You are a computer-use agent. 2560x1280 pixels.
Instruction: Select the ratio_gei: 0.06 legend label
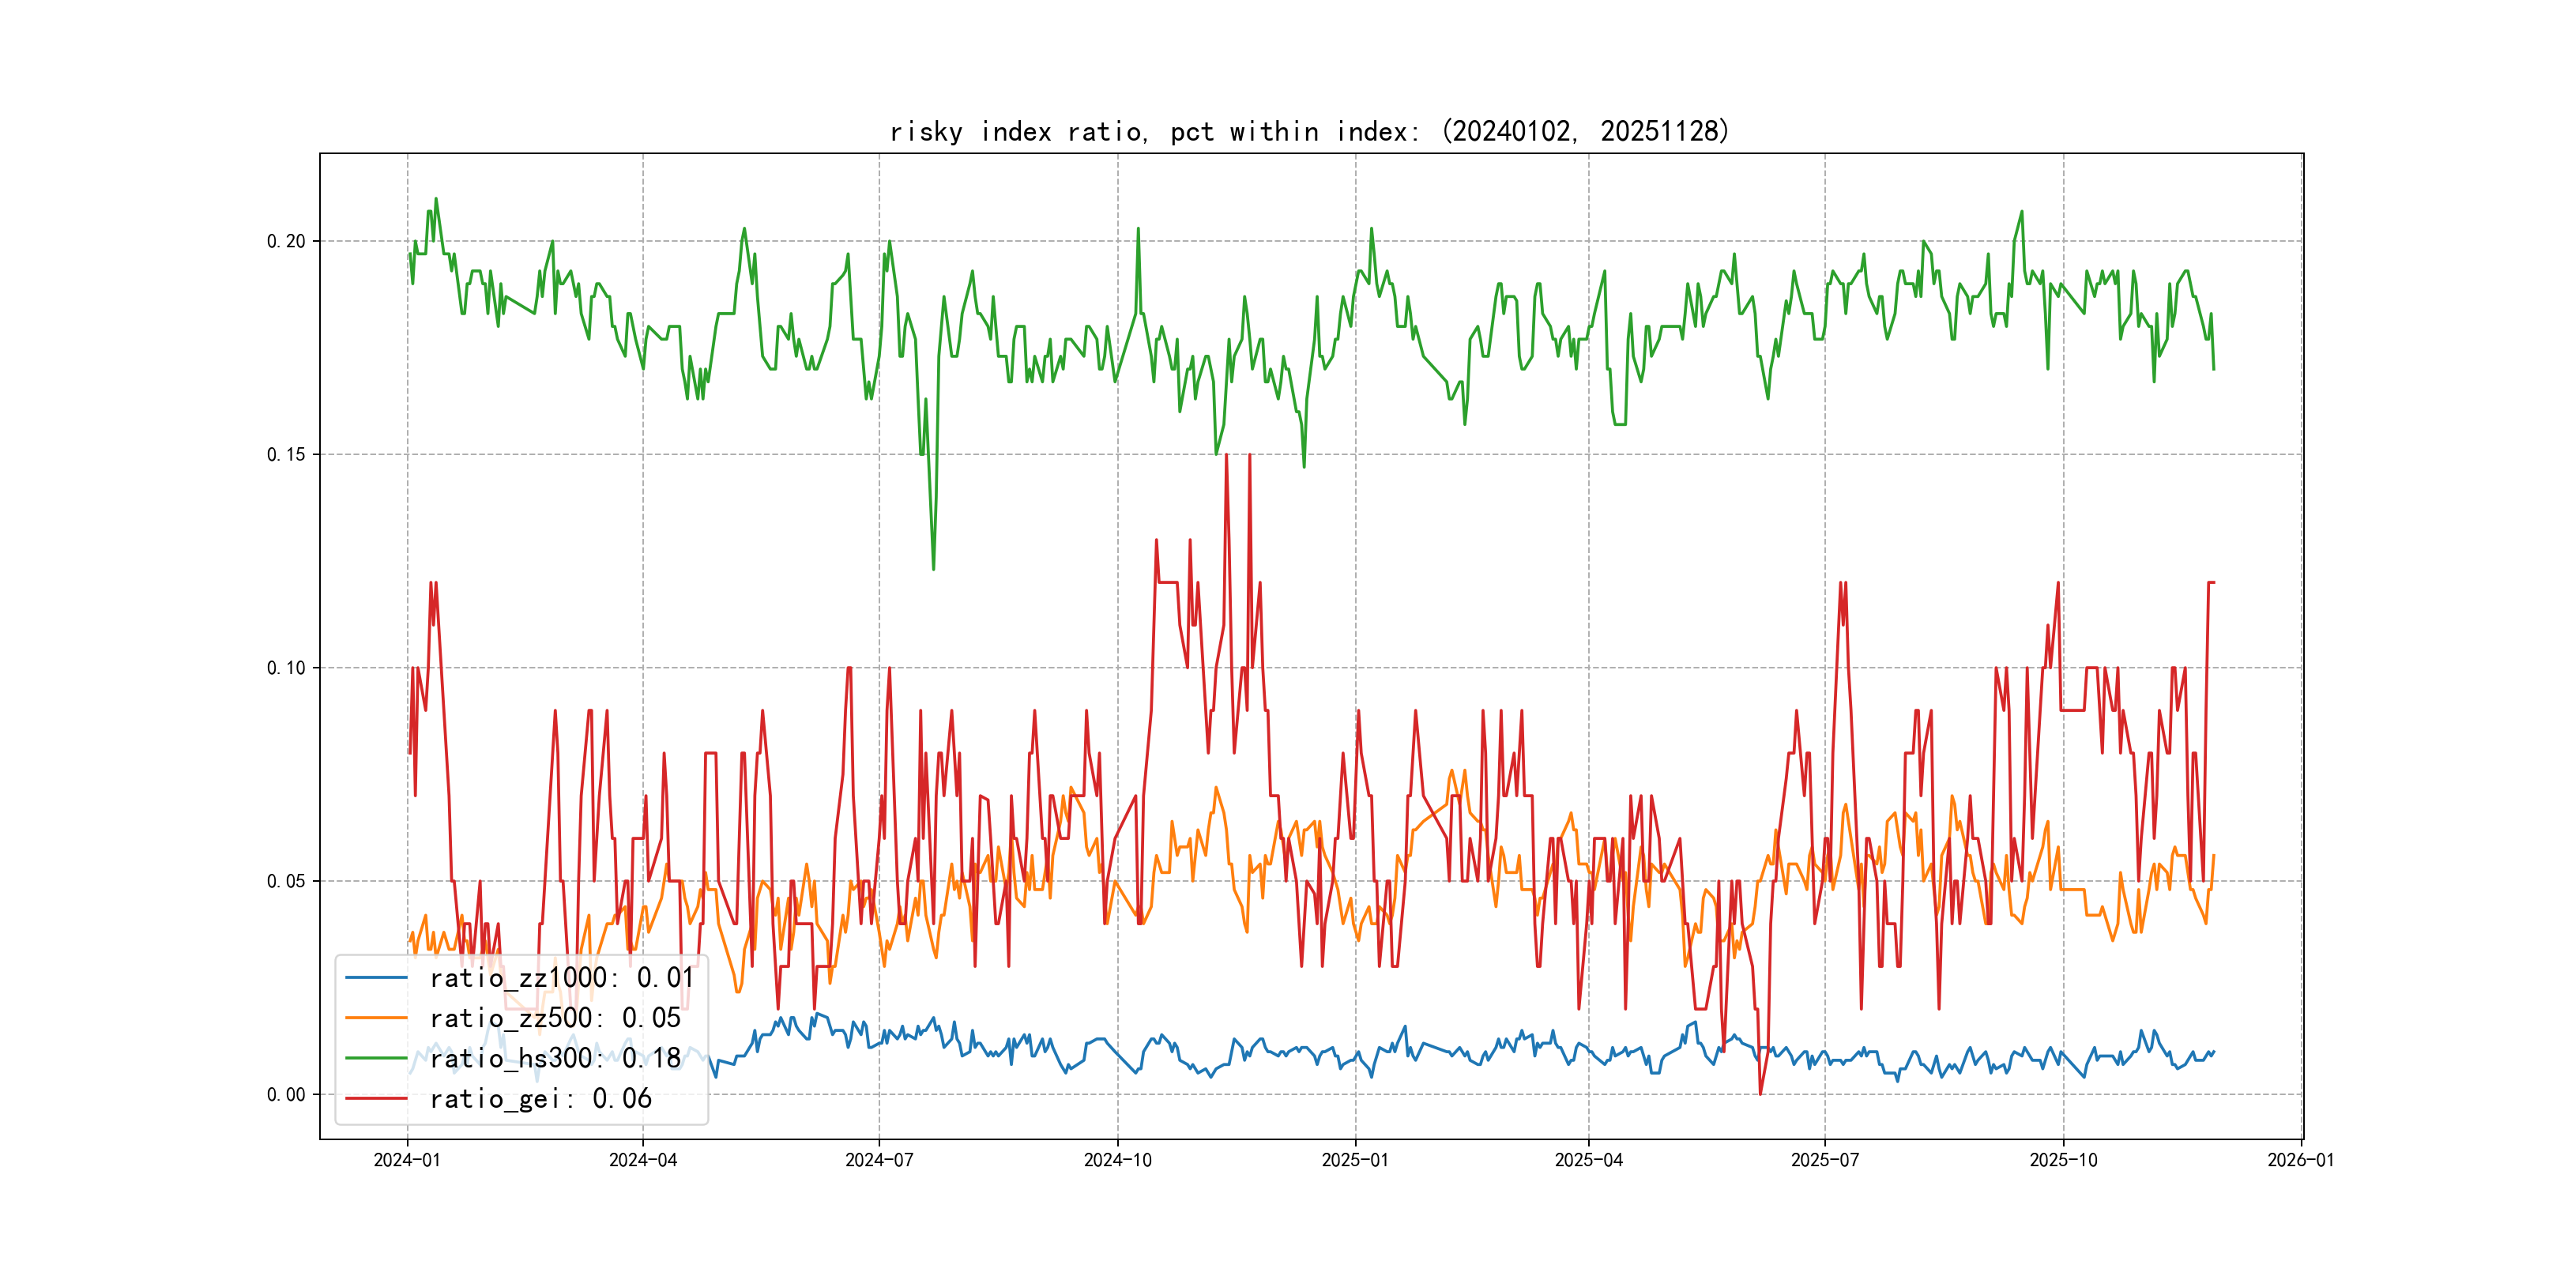(540, 1099)
